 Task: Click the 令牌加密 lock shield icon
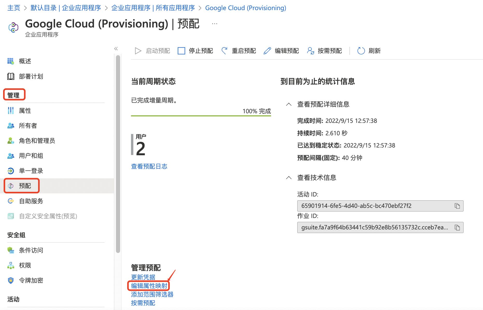(x=11, y=280)
